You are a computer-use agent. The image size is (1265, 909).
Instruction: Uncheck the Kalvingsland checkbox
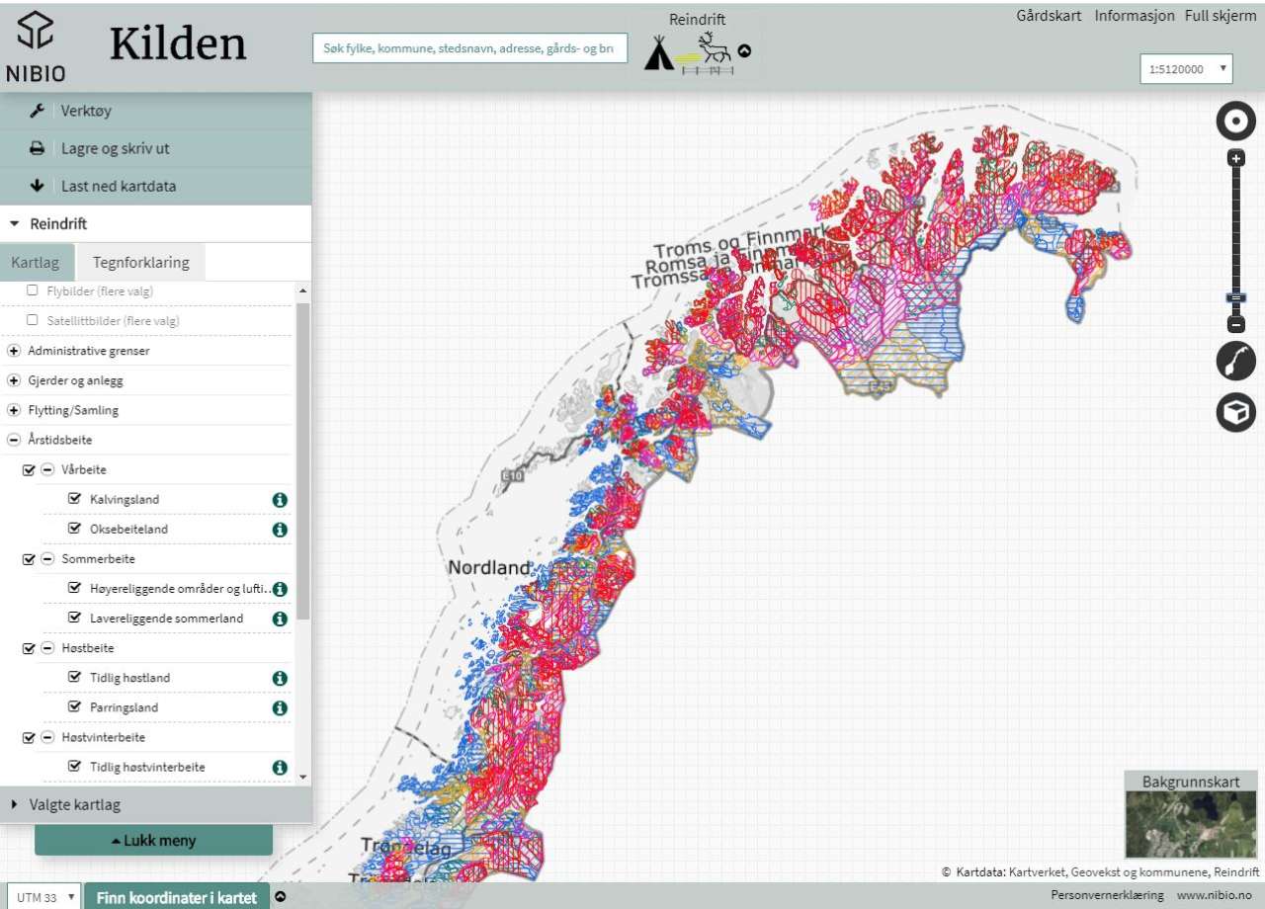pos(74,499)
